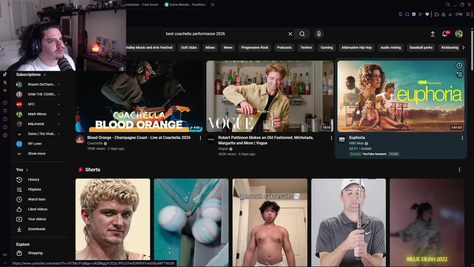474x267 pixels.
Task: Open more options for Robert Pattinson video
Action: click(331, 138)
